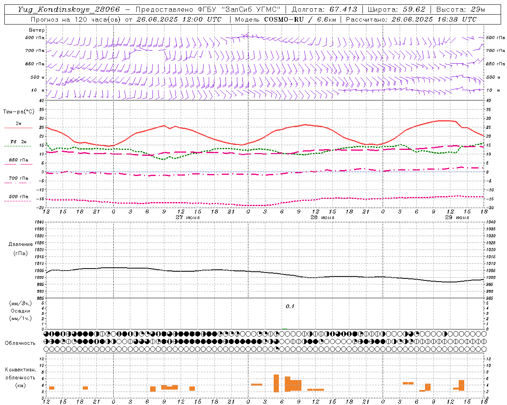Select the longitude value Долгота: 67.413
507x405 pixels.
pyautogui.click(x=324, y=9)
